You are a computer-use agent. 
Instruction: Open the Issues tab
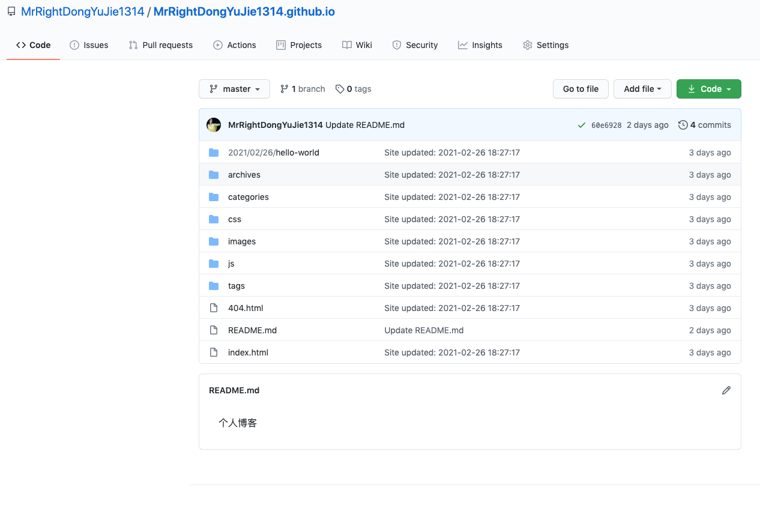pos(89,45)
